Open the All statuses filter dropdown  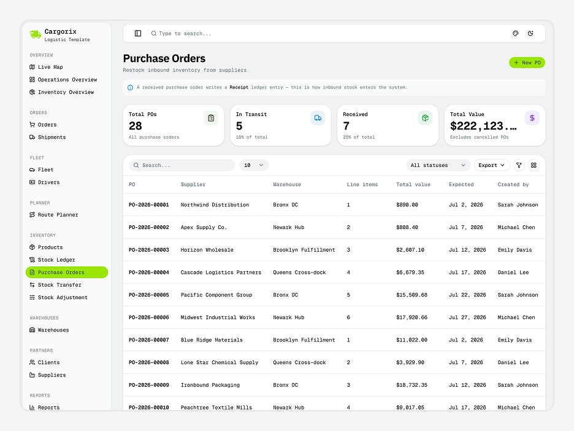[438, 165]
